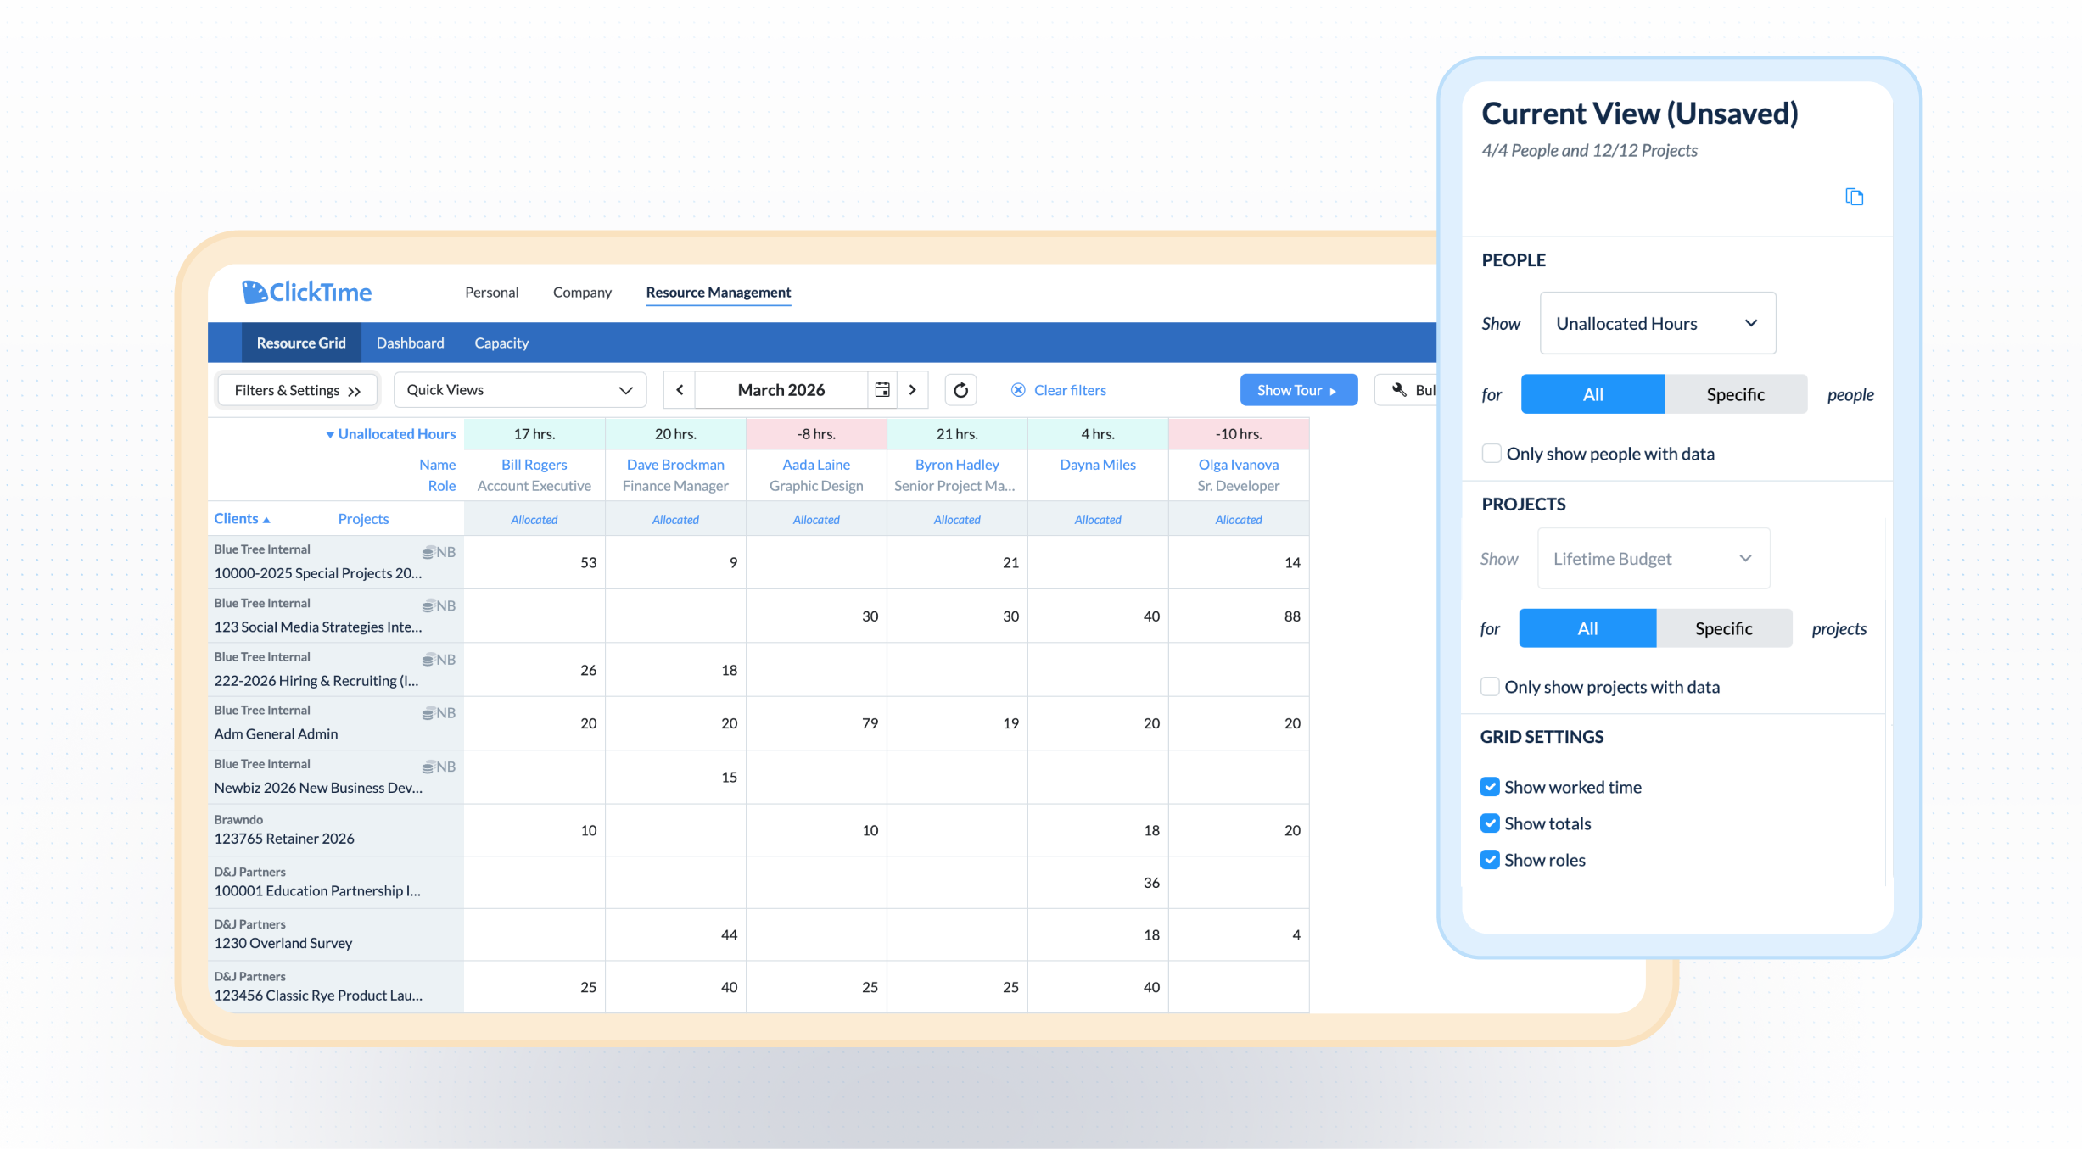Open the Company menu

pos(582,293)
